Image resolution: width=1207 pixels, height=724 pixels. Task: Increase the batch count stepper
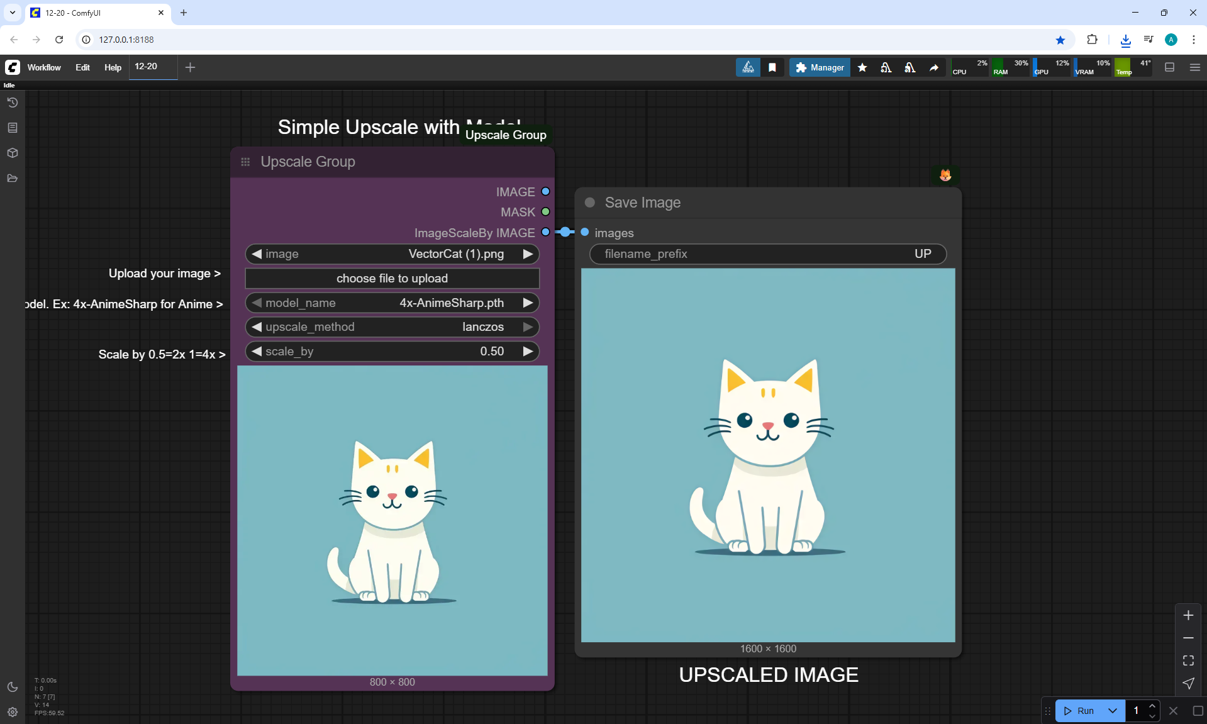click(x=1152, y=706)
